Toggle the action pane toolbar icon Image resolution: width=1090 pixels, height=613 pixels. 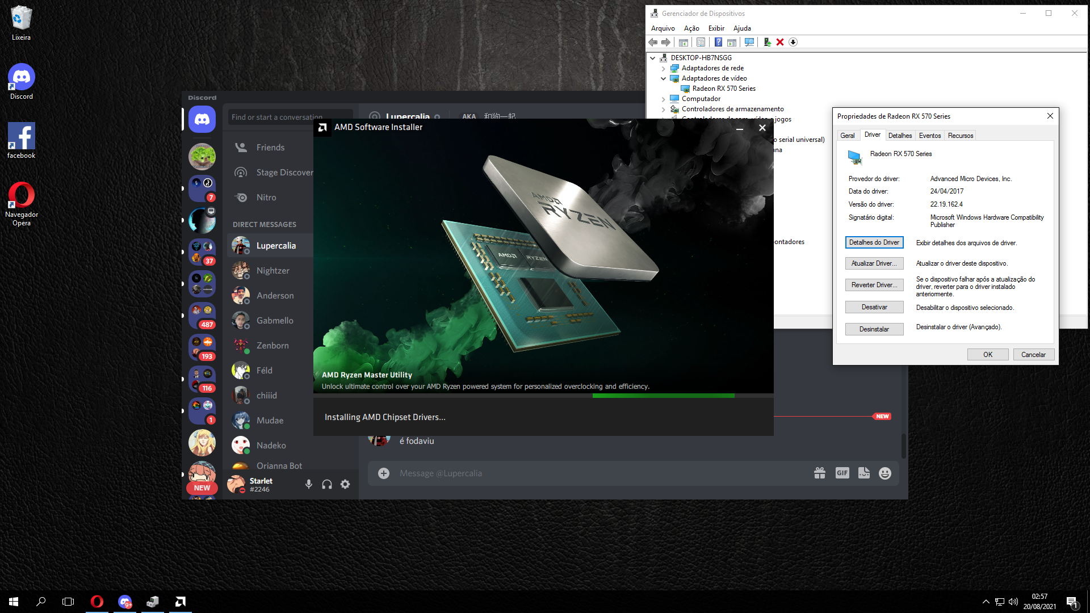click(732, 42)
